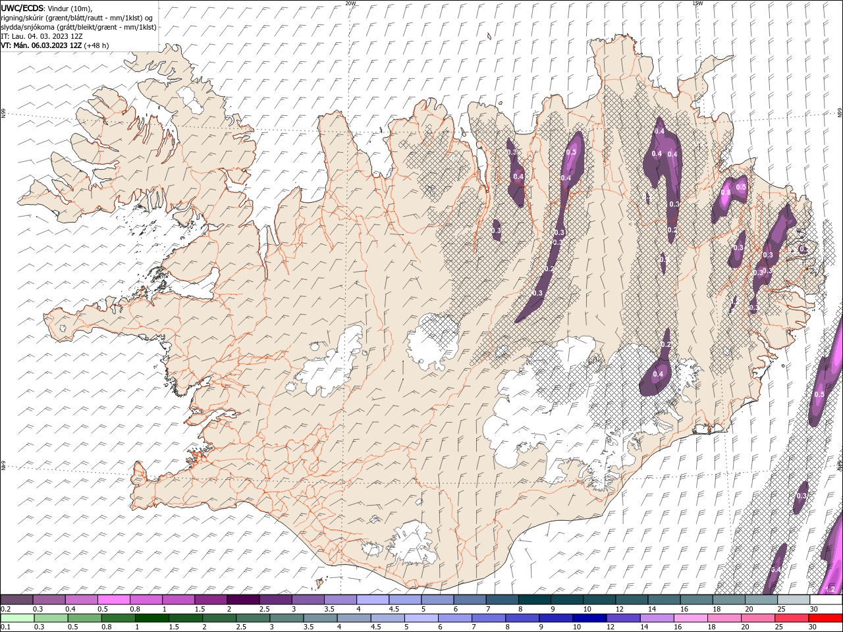Click the Mýrdalsjökull glacier near the south coast
Viewport: 843px width, 632px height.
(413, 541)
